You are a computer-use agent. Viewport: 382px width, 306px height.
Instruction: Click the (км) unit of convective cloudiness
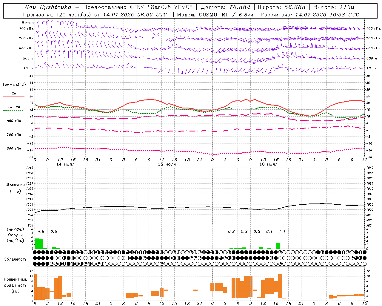coord(16,291)
